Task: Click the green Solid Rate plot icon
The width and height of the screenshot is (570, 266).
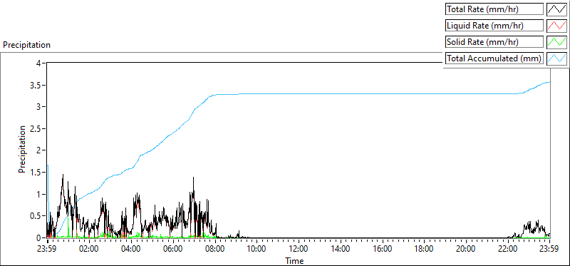Action: pos(557,42)
